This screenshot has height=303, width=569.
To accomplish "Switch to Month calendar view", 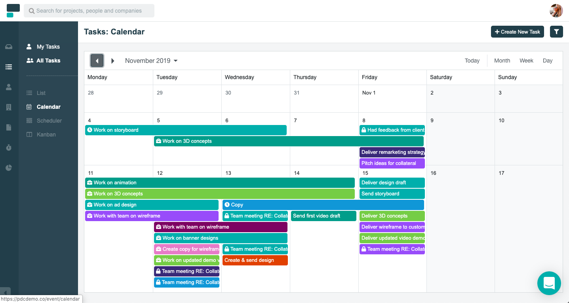I will 502,61.
